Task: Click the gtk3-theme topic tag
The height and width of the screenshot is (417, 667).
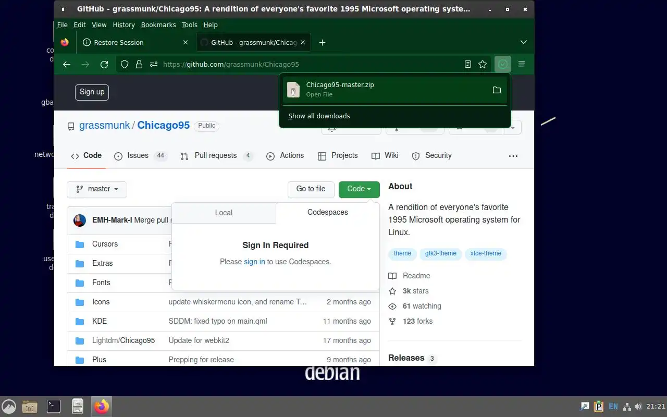Action: 440,253
